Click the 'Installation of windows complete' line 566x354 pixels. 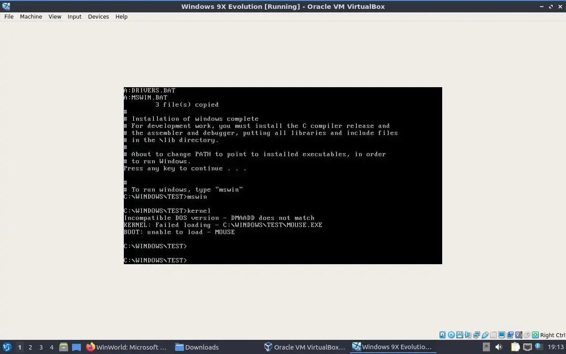click(191, 119)
